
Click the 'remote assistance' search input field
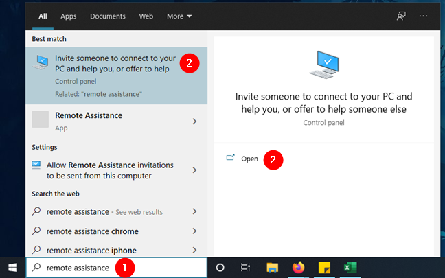pos(116,268)
